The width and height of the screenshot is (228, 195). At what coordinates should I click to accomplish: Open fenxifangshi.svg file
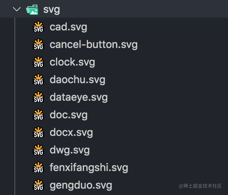[89, 168]
